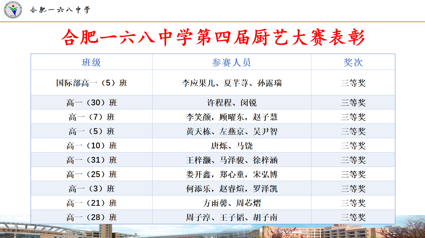Select the 国际部高一（5）班 cell
The height and width of the screenshot is (238, 425).
91,83
